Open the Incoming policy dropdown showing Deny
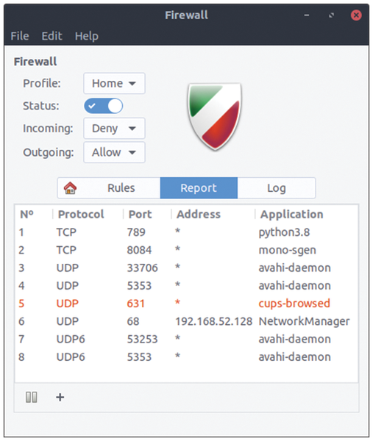Image resolution: width=373 pixels, height=441 pixels. [x=114, y=128]
